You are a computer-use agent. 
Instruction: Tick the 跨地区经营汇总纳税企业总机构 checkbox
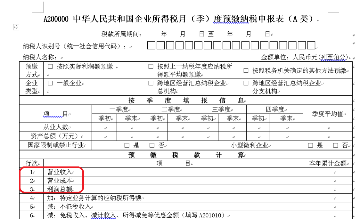[x=151, y=83]
